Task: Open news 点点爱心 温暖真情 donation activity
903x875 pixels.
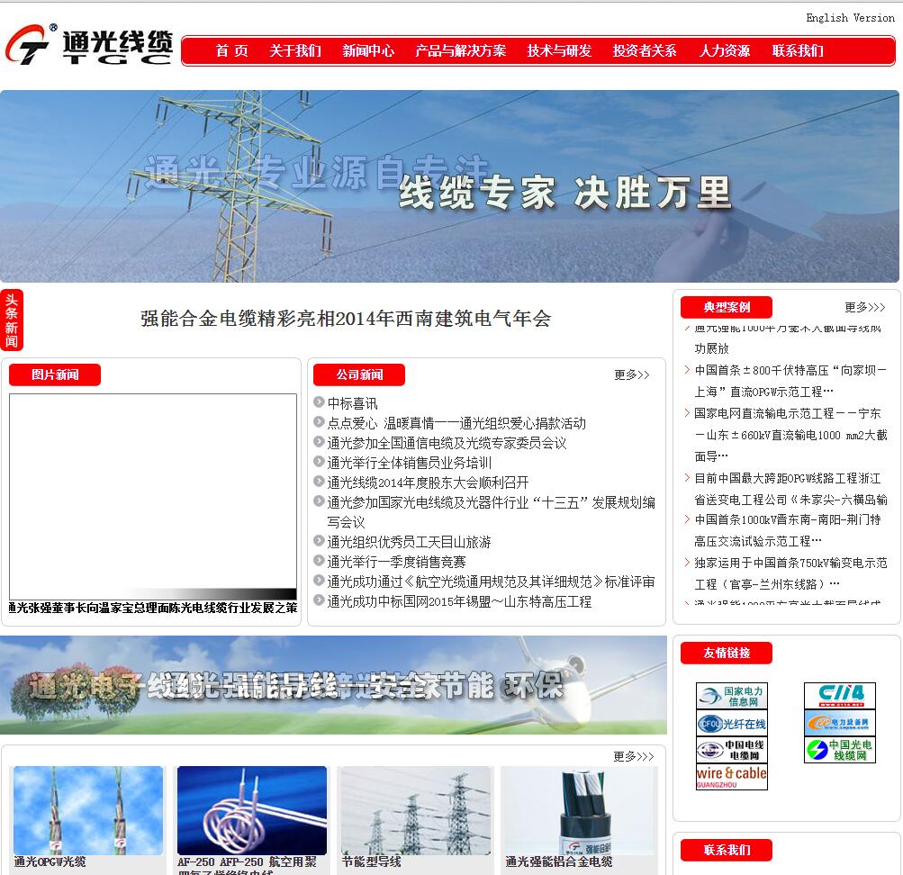Action: click(x=456, y=423)
